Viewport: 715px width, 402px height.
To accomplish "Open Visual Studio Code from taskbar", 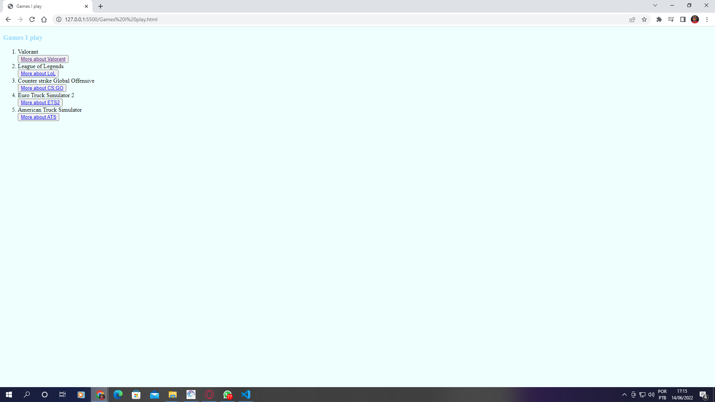I will pos(246,395).
